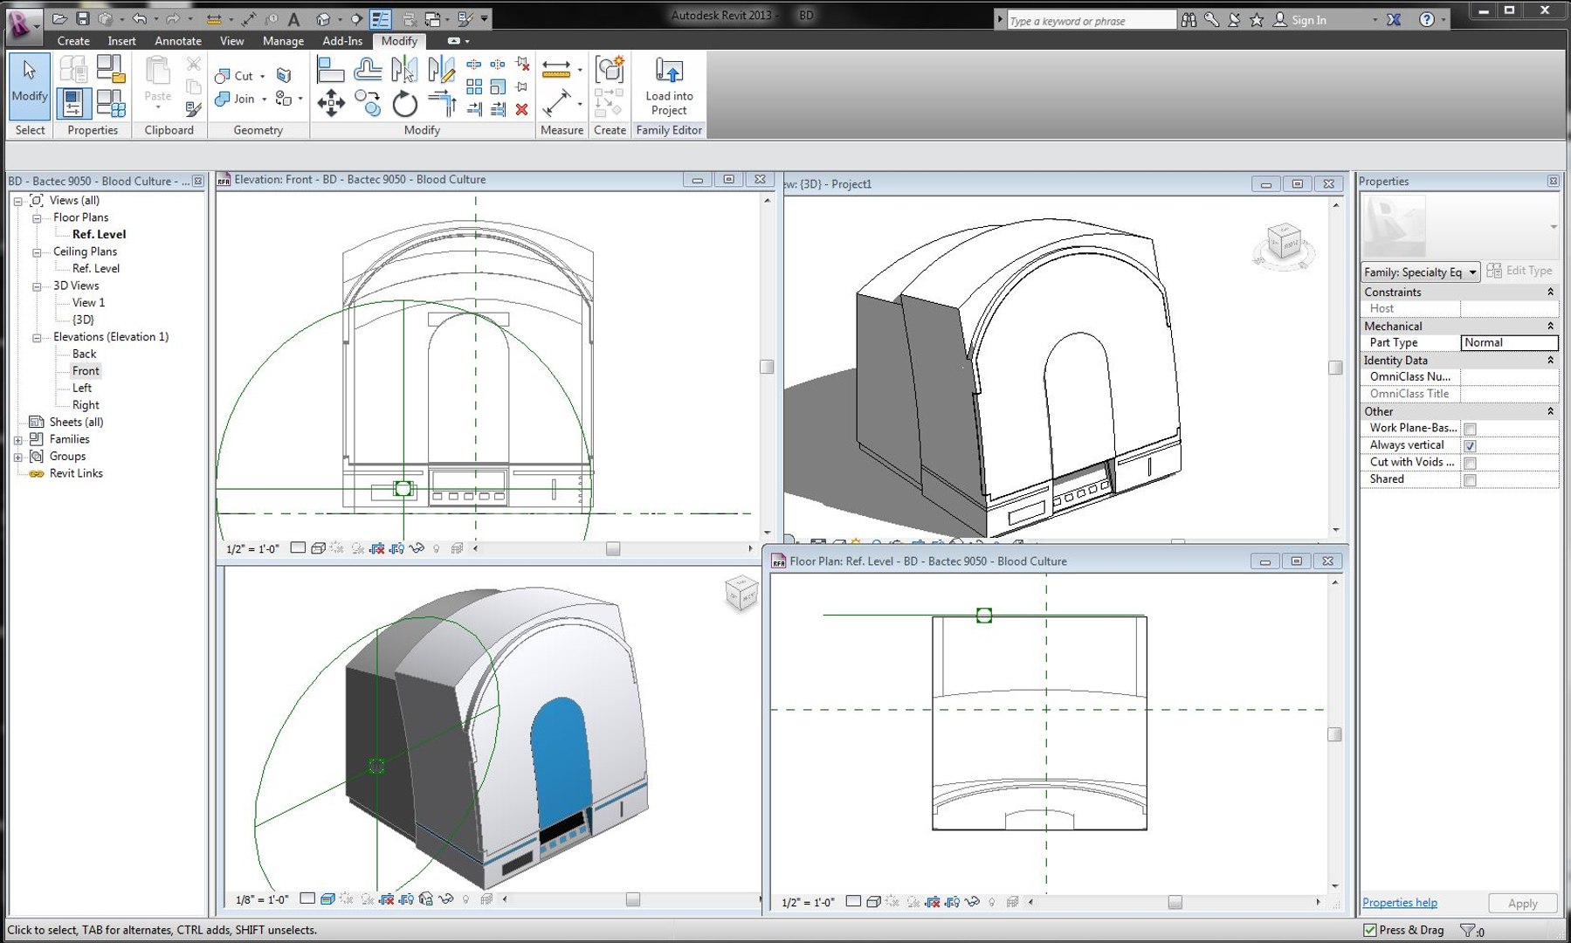
Task: Click Load into Project button
Action: point(669,86)
